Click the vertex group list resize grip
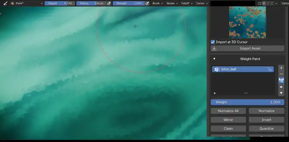The height and width of the screenshot is (142, 289). point(246,93)
